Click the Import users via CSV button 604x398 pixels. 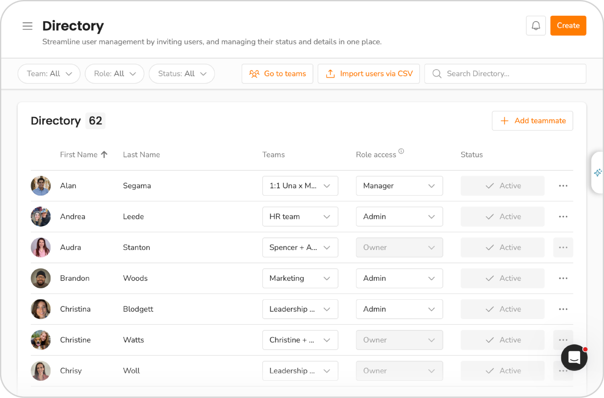pos(368,74)
